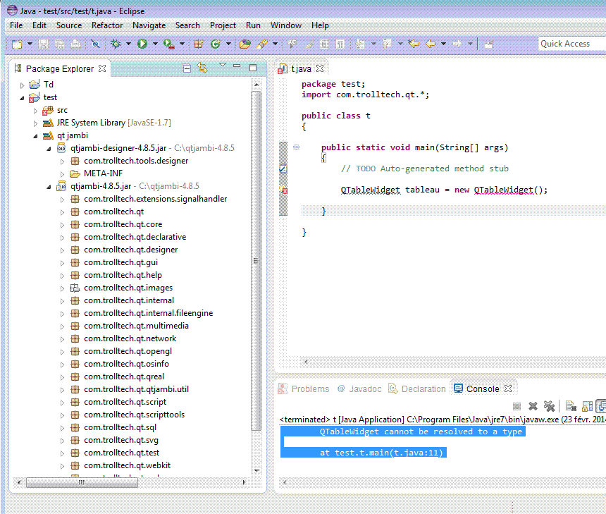Click Next Annotation toolbar icon
Screen dimensions: 606x514
tap(360, 44)
